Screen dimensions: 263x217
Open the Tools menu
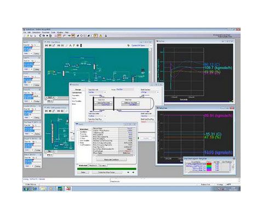tap(53, 32)
